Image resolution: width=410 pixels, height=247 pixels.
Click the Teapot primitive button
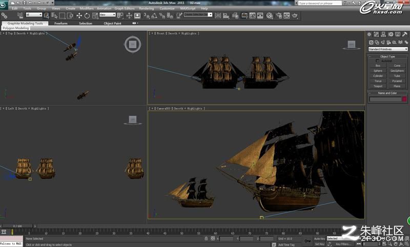378,86
